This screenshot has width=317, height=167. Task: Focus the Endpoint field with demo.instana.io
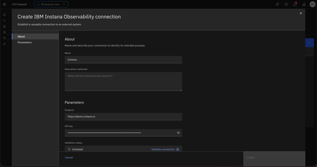pyautogui.click(x=123, y=117)
